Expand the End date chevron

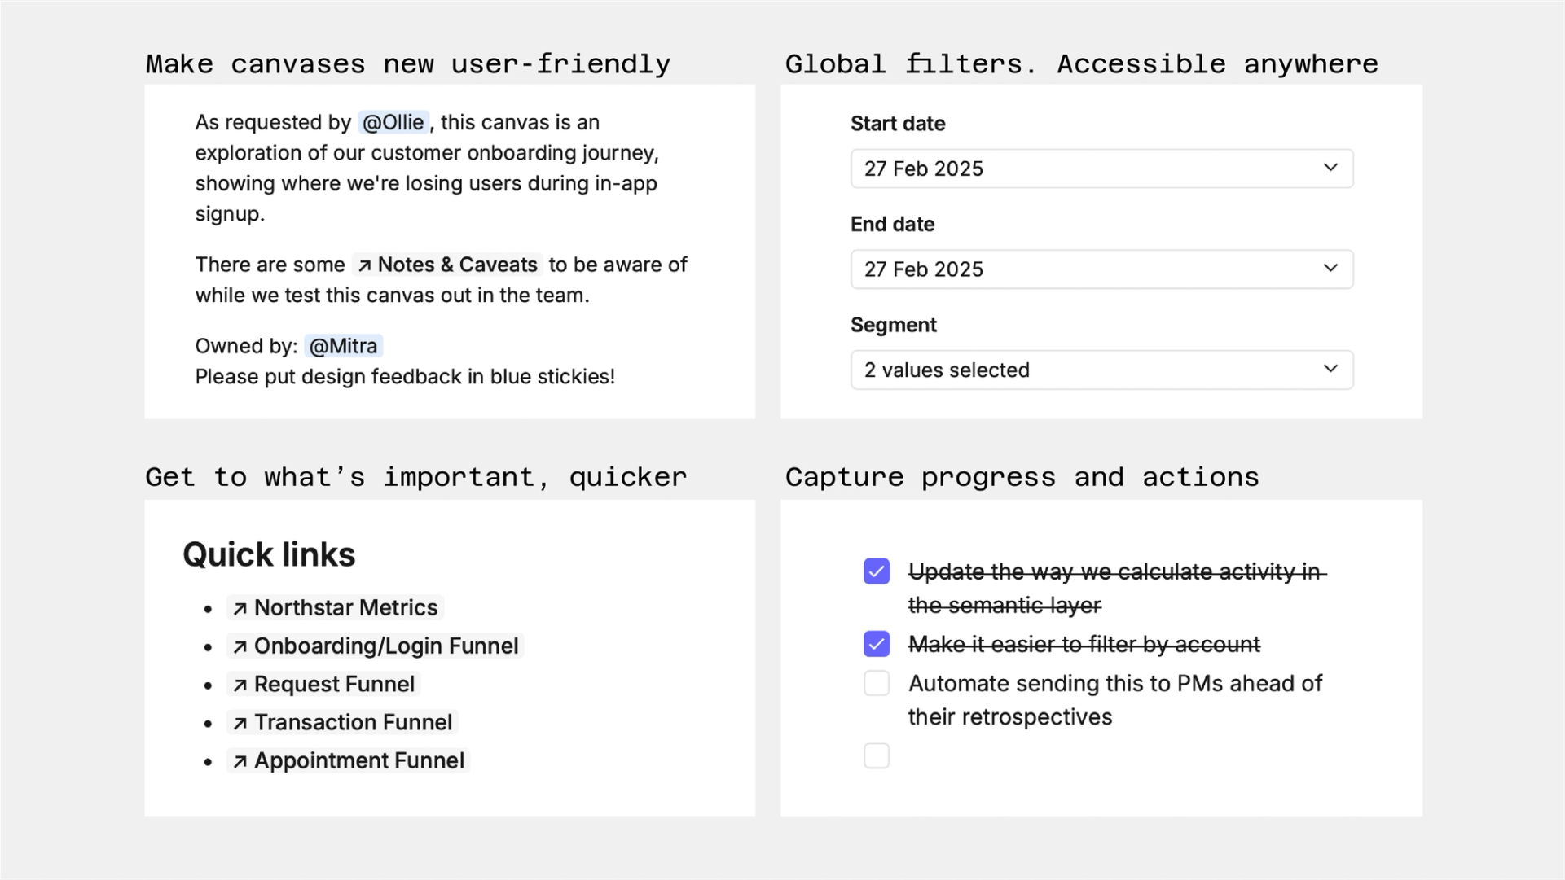point(1330,269)
